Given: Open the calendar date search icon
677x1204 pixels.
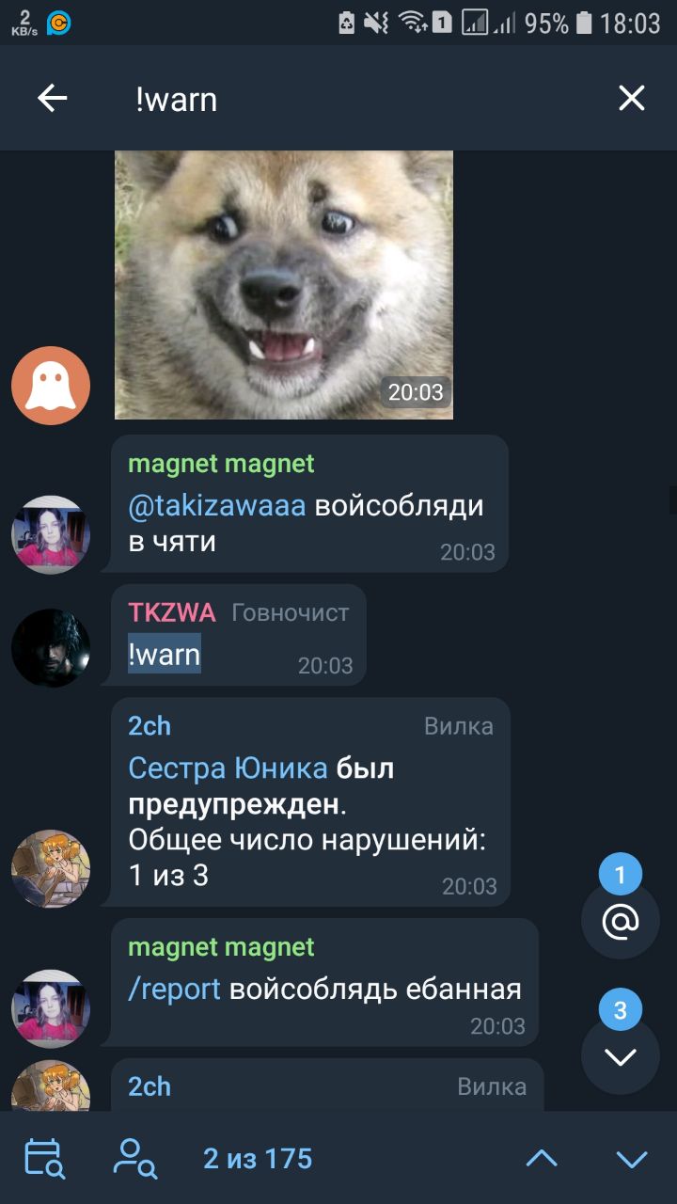Looking at the screenshot, I should (43, 1158).
